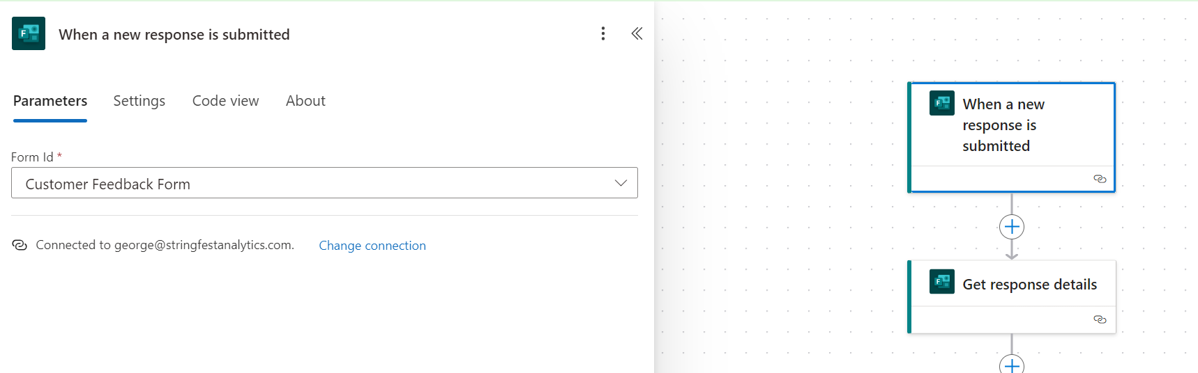The width and height of the screenshot is (1198, 373).
Task: Click the connection icon beside Connected to
Action: (x=20, y=245)
